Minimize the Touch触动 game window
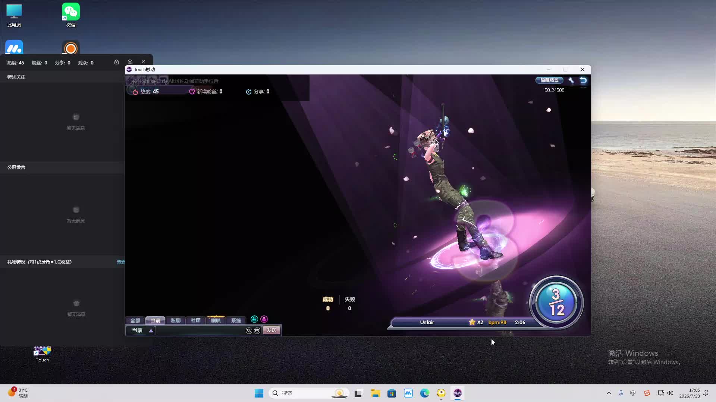This screenshot has width=716, height=402. (548, 70)
